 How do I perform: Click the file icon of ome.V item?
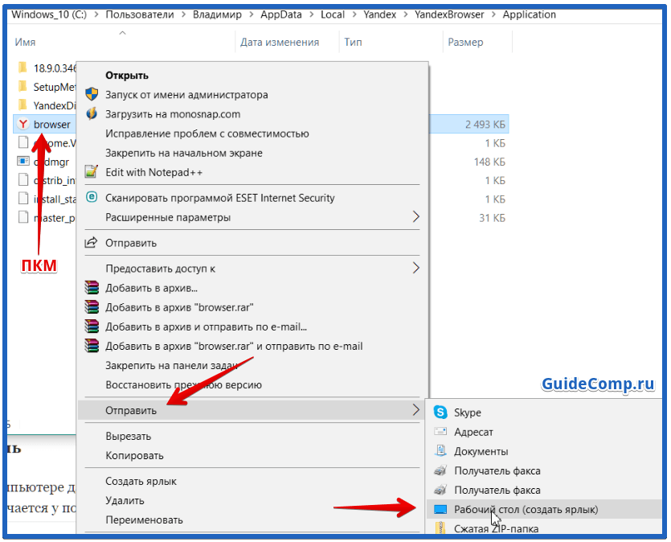point(23,142)
